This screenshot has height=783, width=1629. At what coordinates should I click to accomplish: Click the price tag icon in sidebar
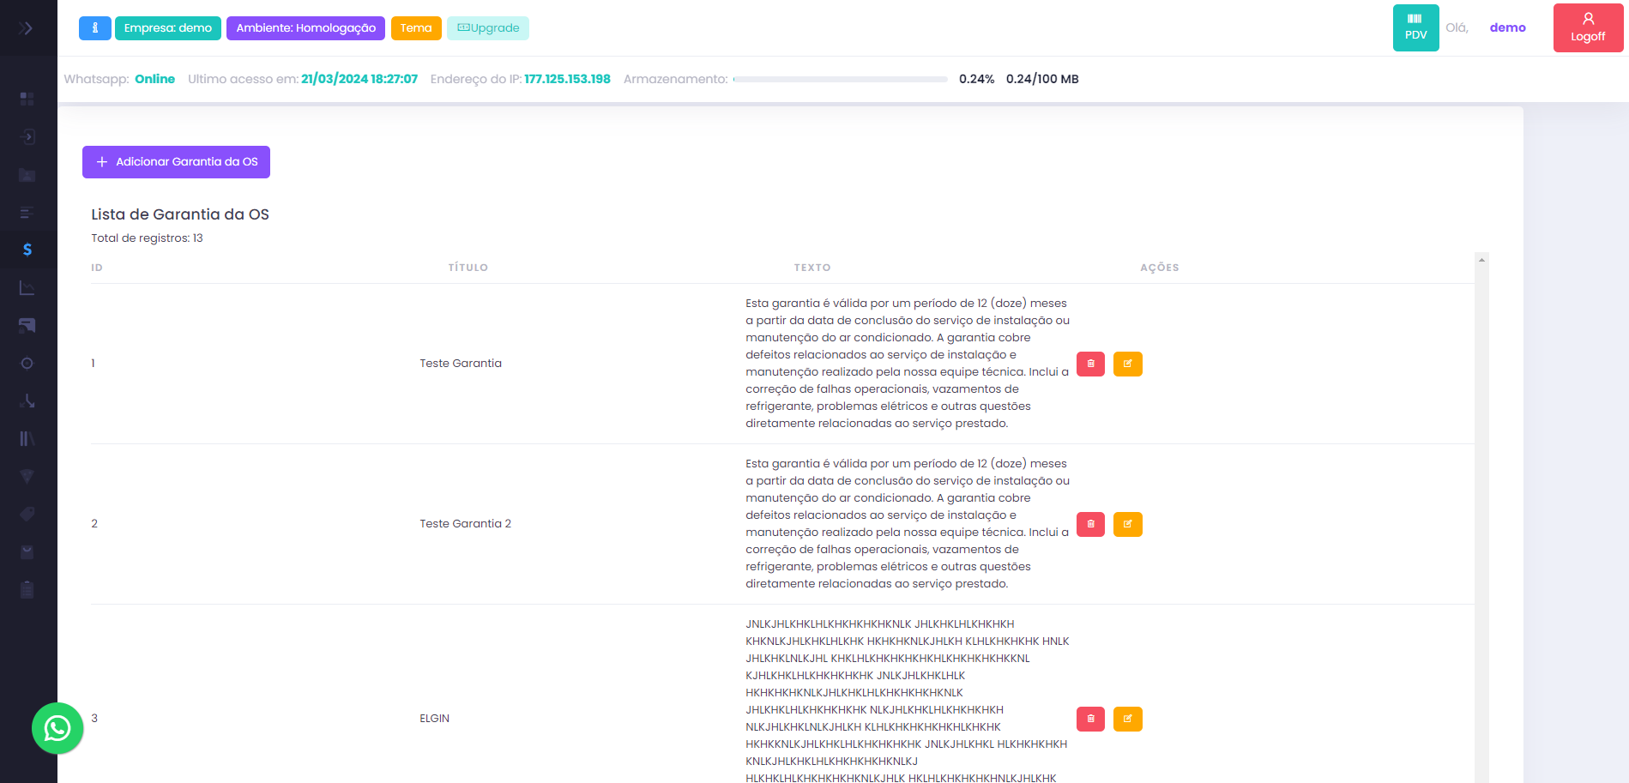[27, 514]
